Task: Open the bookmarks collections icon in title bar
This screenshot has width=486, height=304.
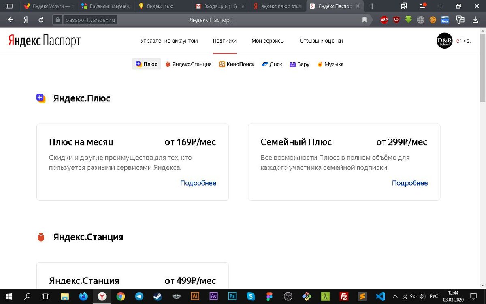Action: (404, 6)
